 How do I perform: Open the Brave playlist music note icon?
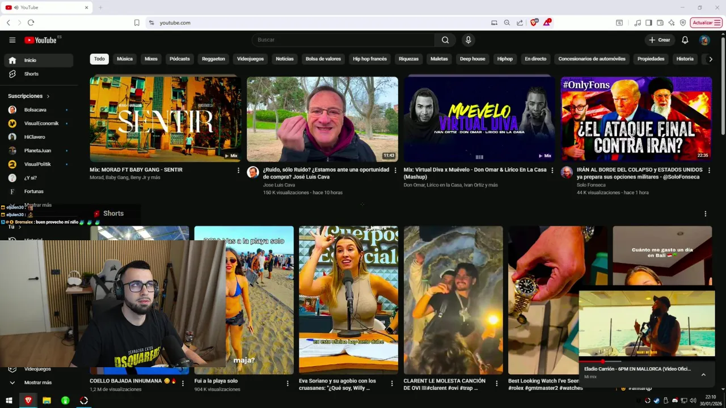(x=638, y=23)
